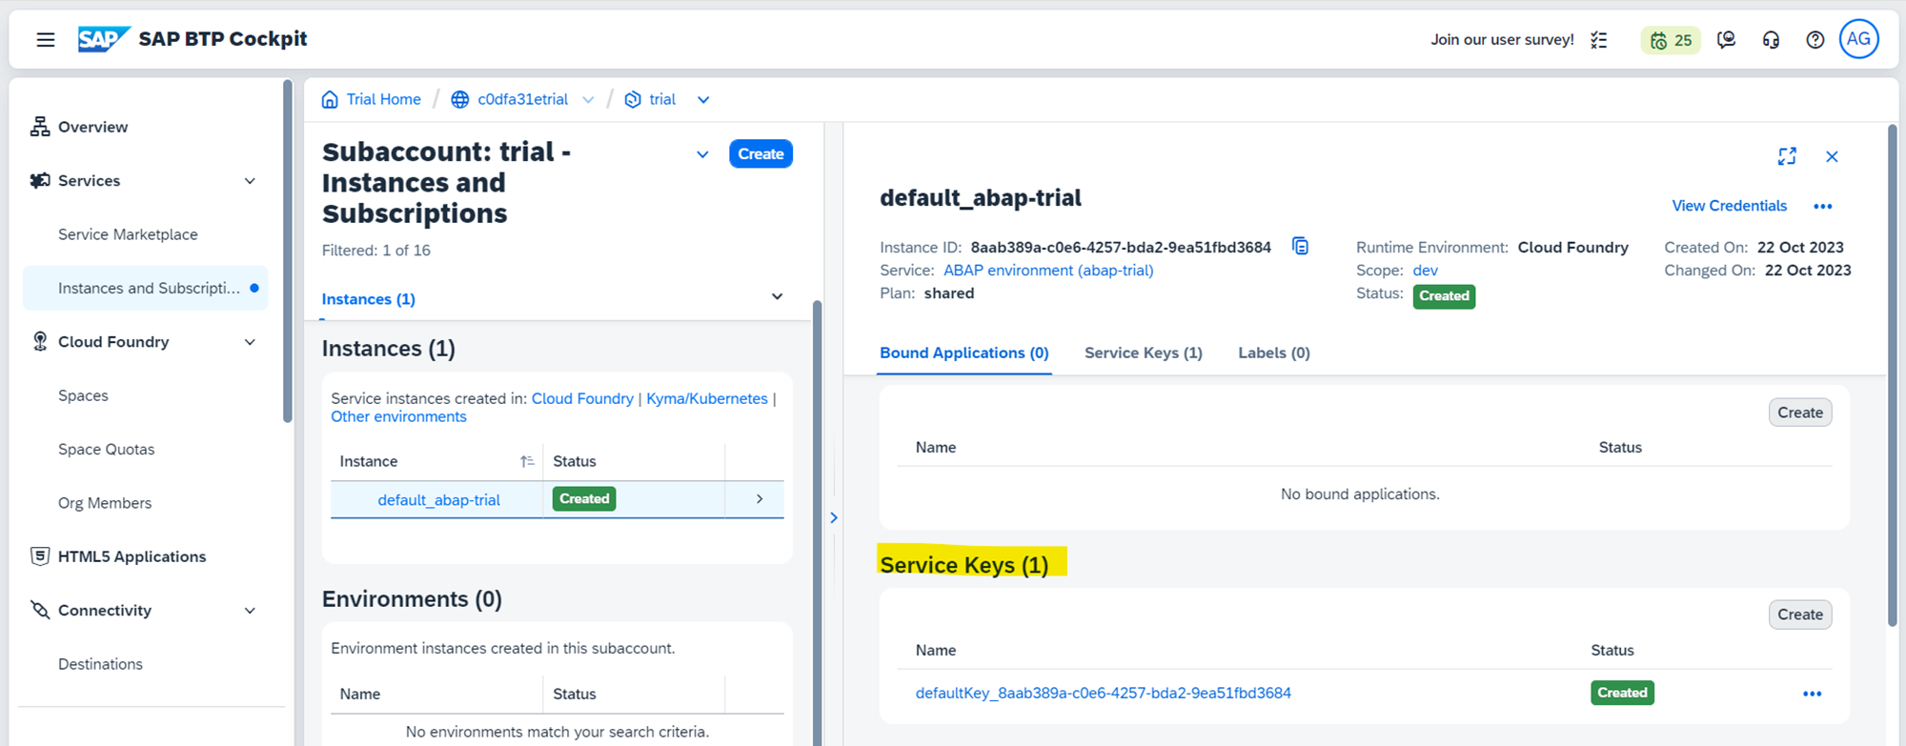
Task: Switch to the Service Keys (1) tab
Action: point(1143,353)
